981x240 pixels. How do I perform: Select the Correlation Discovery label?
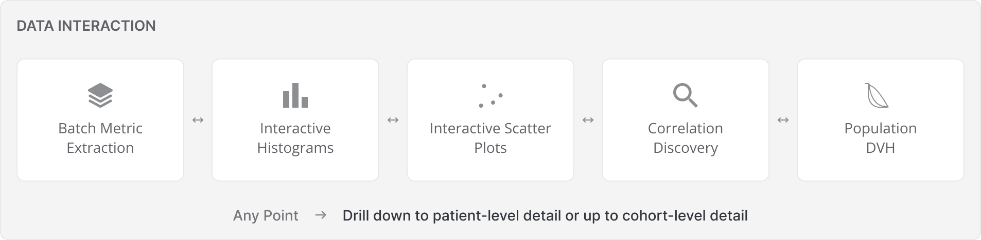pos(686,138)
